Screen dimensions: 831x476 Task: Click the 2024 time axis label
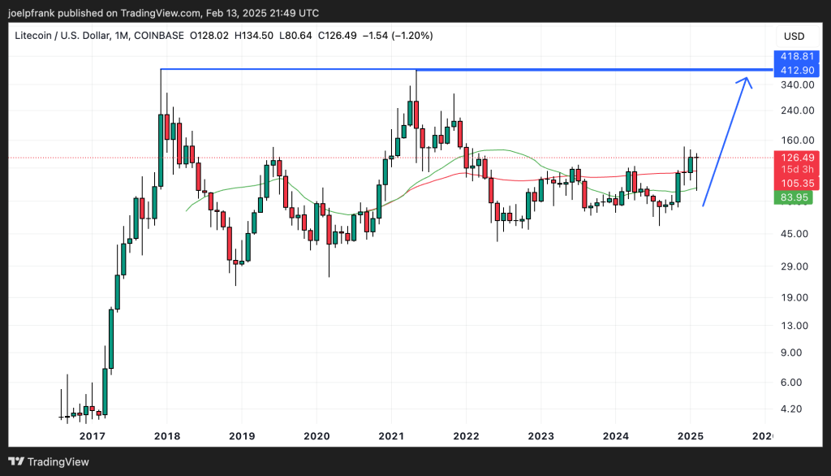click(616, 436)
